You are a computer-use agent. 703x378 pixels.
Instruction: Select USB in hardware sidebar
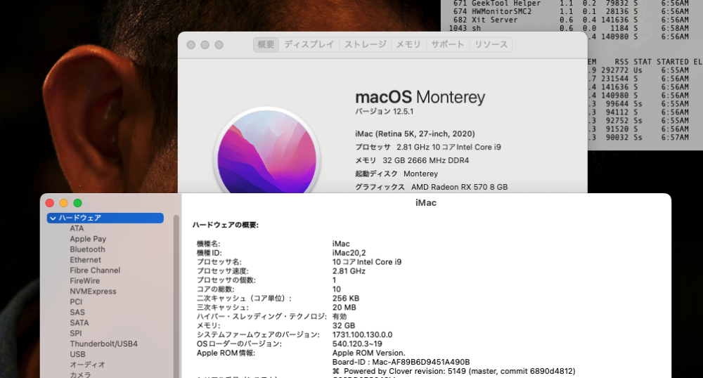77,354
